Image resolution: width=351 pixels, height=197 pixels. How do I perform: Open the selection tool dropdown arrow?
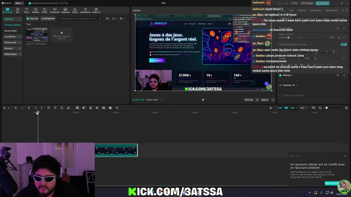[x=9, y=108]
